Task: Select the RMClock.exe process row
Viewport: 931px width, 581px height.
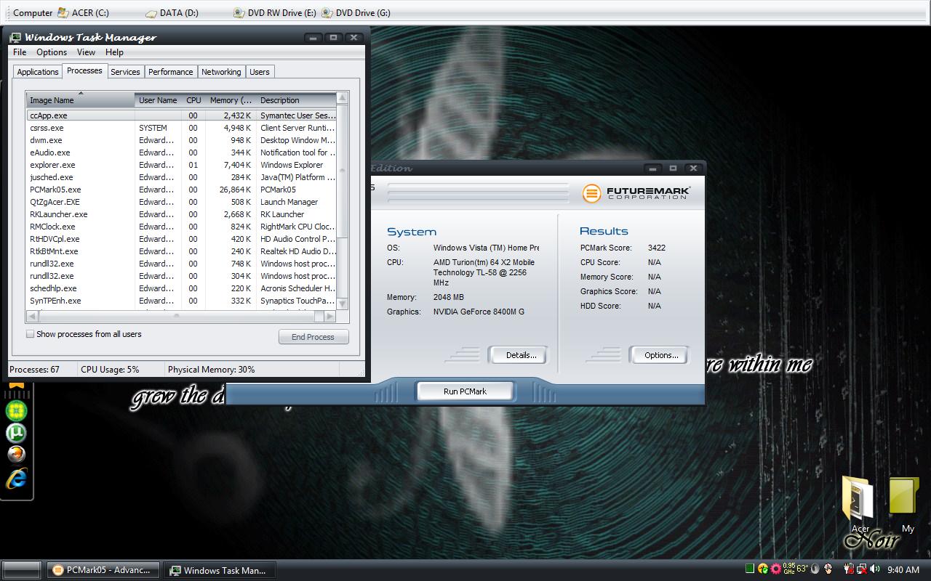Action: click(x=182, y=227)
